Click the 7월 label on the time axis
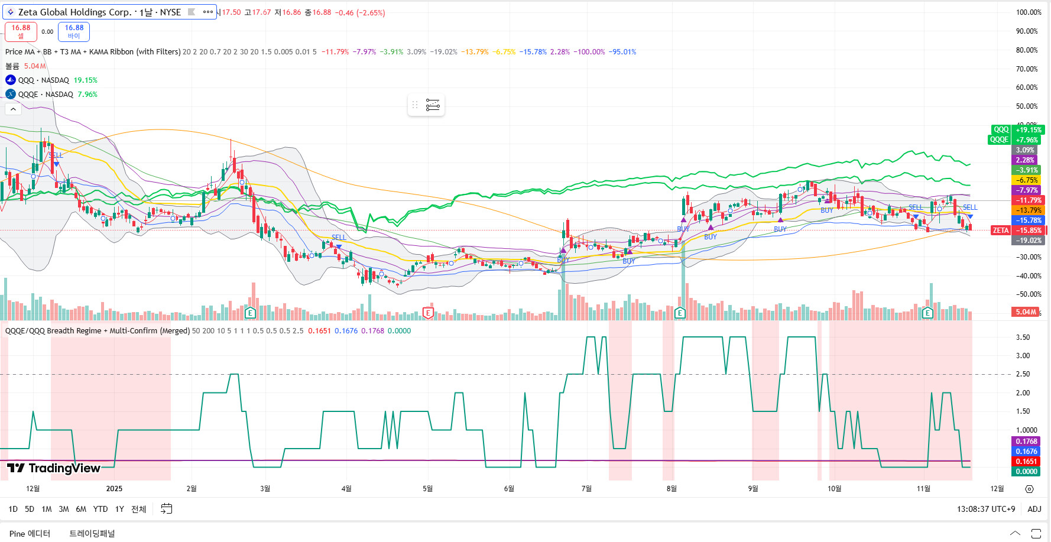The height and width of the screenshot is (542, 1051). tap(586, 488)
